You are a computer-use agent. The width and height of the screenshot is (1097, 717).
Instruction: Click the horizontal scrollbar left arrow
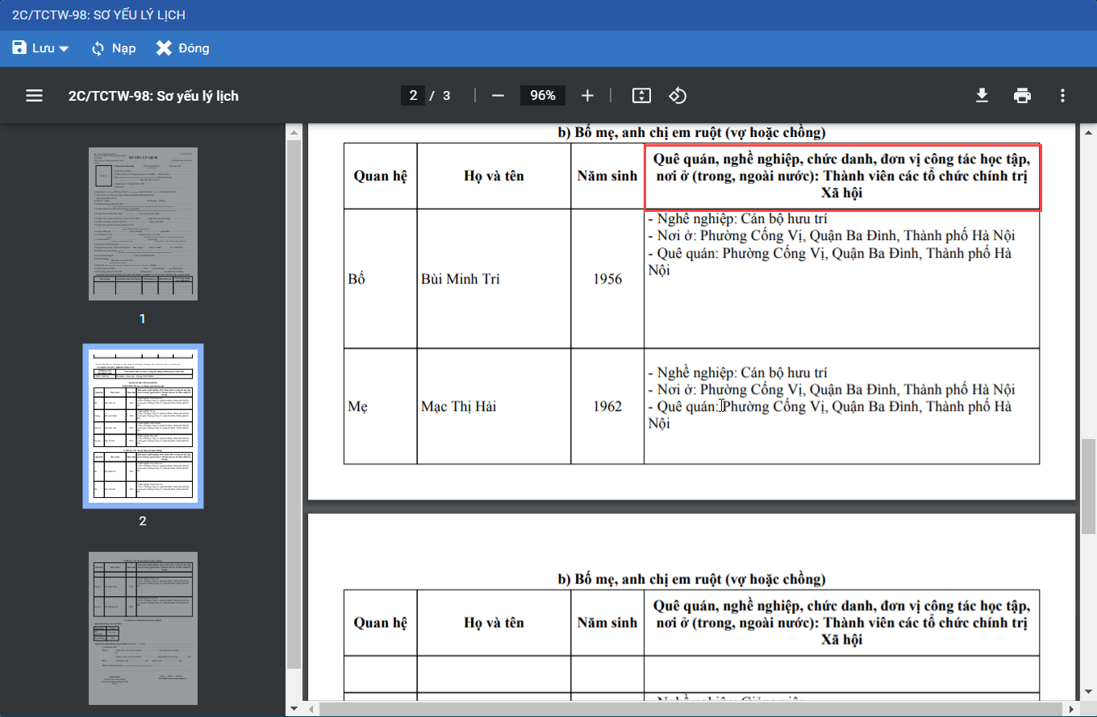(x=311, y=709)
